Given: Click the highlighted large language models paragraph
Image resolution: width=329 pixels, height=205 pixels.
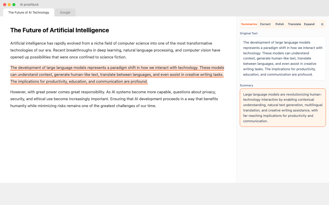Looking at the screenshot, I should pyautogui.click(x=117, y=75).
